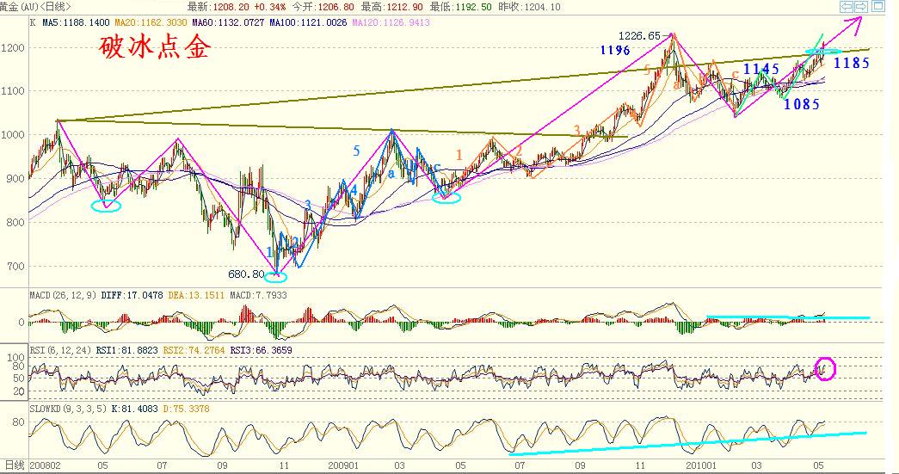
Task: Click the 1226.65 peak price label
Action: point(638,36)
